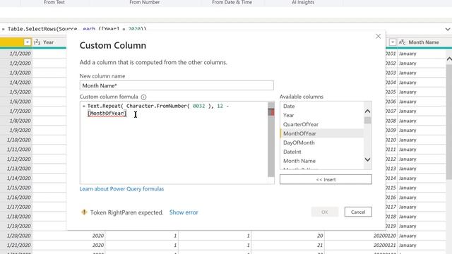Screen dimensions: 452x254
Task: Click the Insert button
Action: (326, 179)
